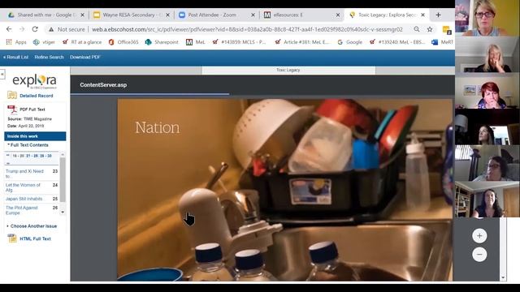The width and height of the screenshot is (520, 292).
Task: Open the Apps bookmark shortcut
Action: coord(16,42)
